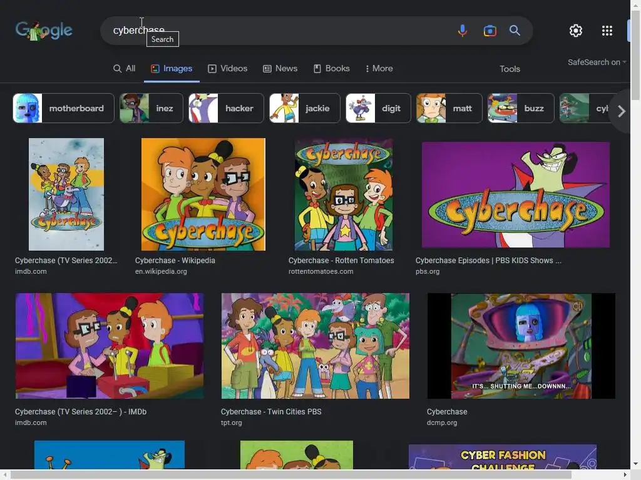Click the pbs.org source text
Screen dimensions: 641x480
point(427,271)
